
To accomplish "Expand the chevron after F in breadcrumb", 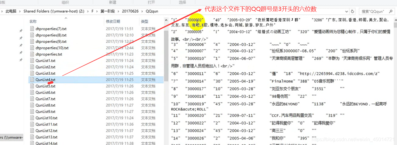I will 97,11.
